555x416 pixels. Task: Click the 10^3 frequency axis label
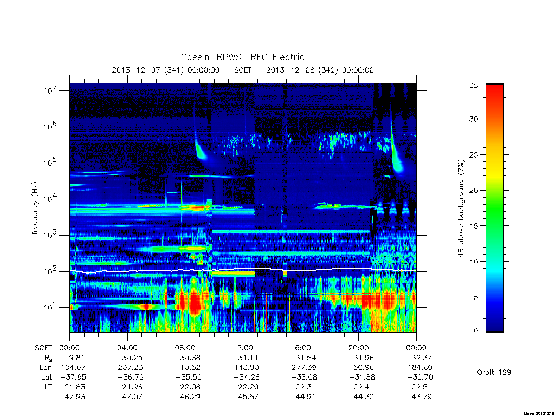(x=51, y=235)
